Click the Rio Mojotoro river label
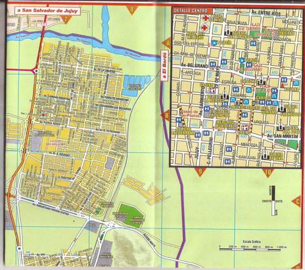The image size is (305, 270). coord(133,54)
